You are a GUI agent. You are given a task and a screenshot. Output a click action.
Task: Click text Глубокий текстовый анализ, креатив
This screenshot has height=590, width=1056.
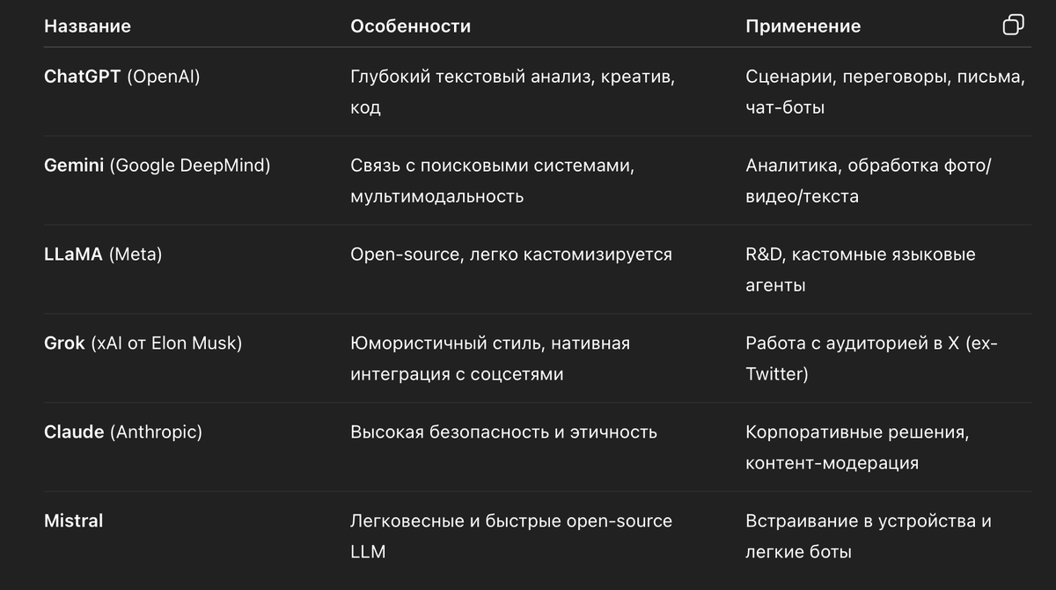[x=512, y=77]
